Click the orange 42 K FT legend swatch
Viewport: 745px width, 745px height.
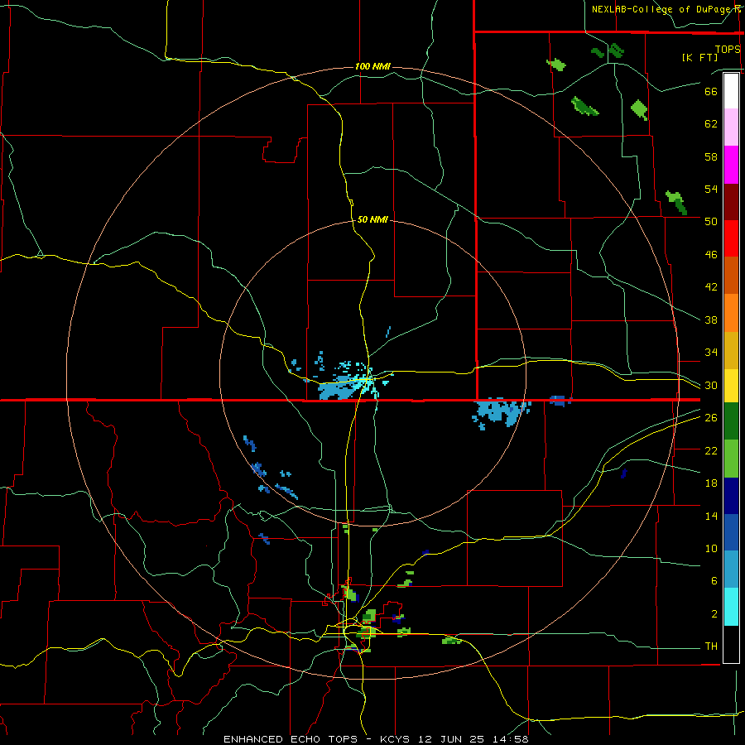731,312
